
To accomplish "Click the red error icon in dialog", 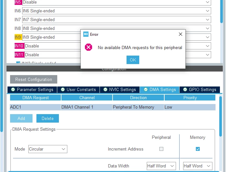I will (88, 47).
